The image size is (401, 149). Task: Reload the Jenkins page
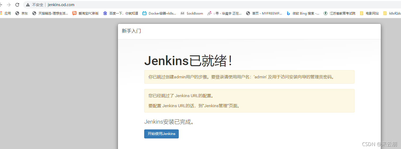(17, 5)
